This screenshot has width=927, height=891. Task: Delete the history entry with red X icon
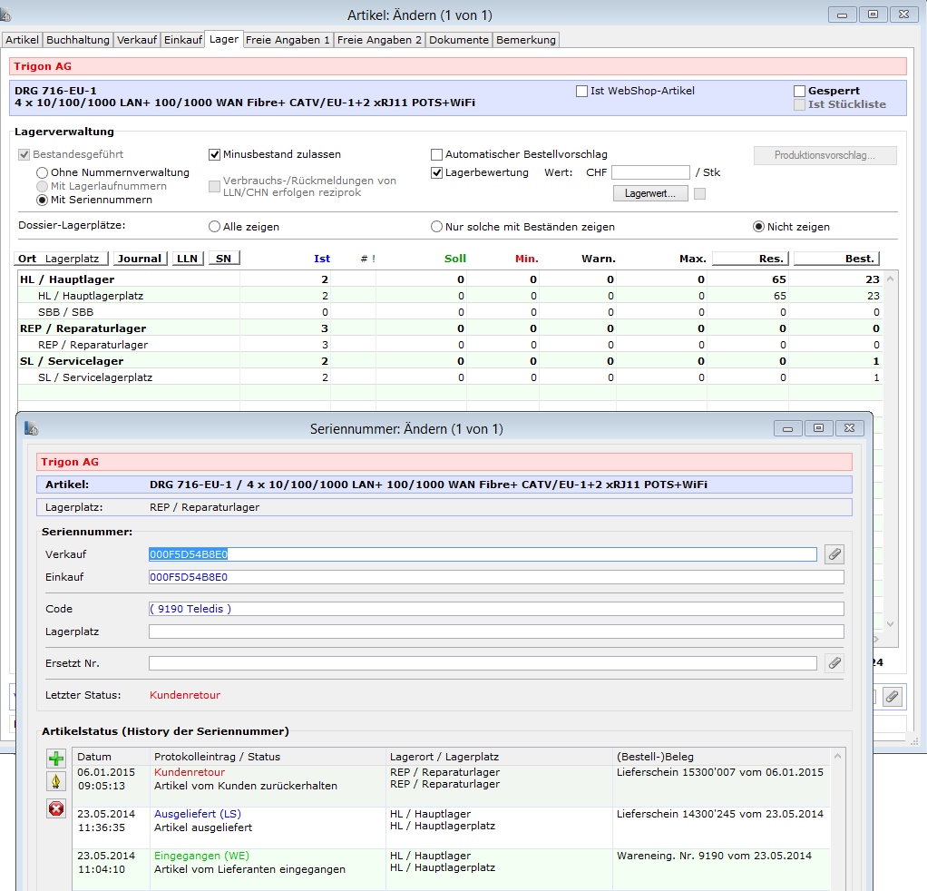56,808
